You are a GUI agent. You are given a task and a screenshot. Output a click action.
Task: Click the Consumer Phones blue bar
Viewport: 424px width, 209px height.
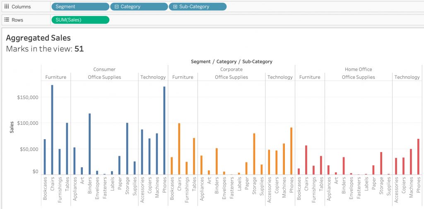tap(164, 131)
